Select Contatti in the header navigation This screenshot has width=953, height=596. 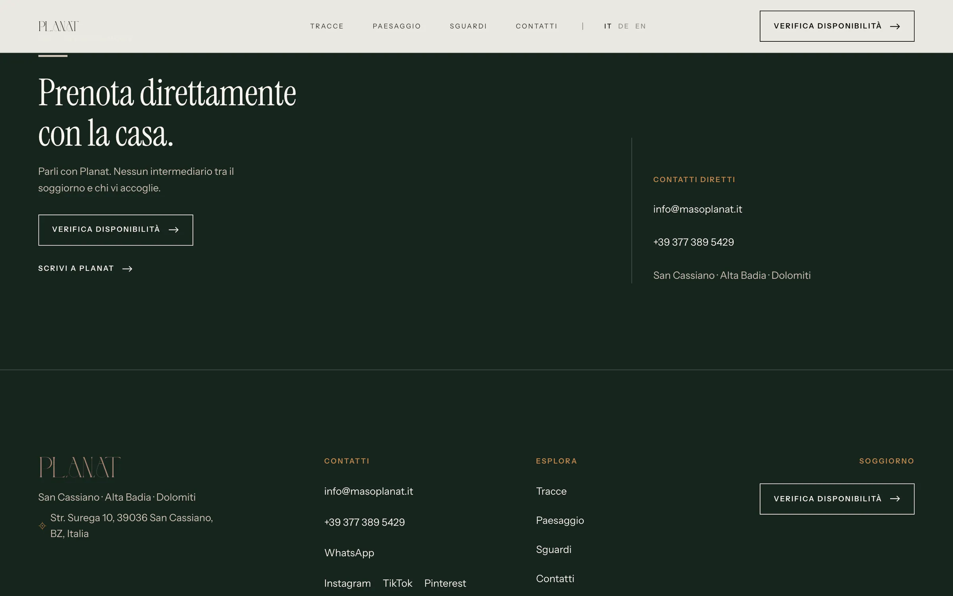click(536, 26)
